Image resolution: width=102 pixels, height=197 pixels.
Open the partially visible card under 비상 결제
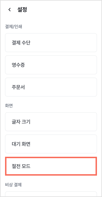click(51, 194)
